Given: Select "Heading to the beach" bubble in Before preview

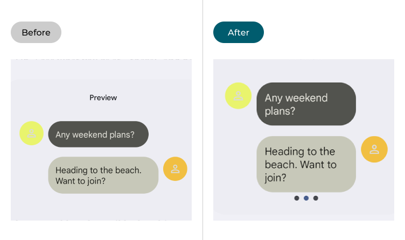Looking at the screenshot, I should click(x=103, y=175).
